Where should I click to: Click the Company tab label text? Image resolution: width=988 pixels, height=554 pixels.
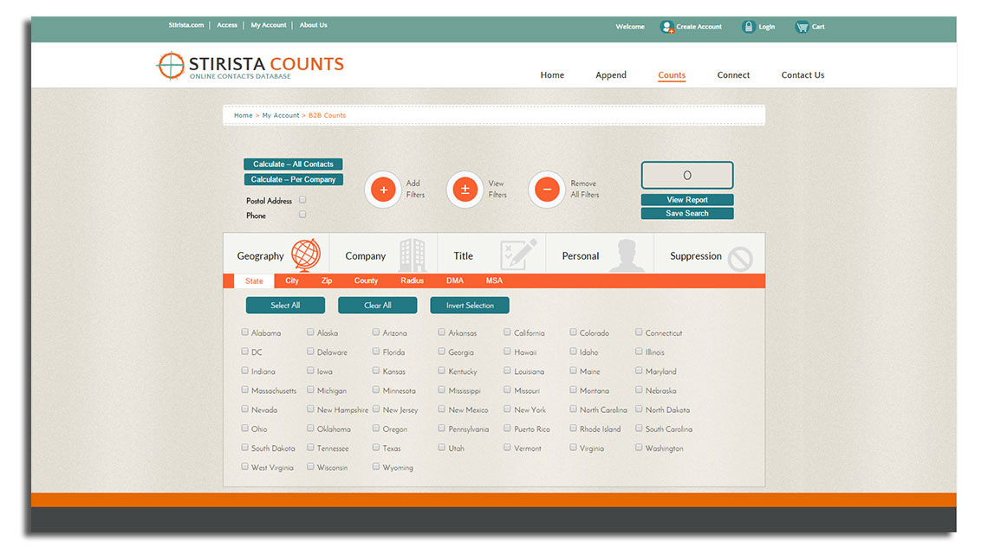[366, 256]
